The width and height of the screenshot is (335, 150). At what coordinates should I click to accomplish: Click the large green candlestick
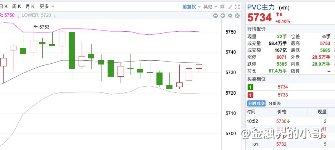coord(72,50)
